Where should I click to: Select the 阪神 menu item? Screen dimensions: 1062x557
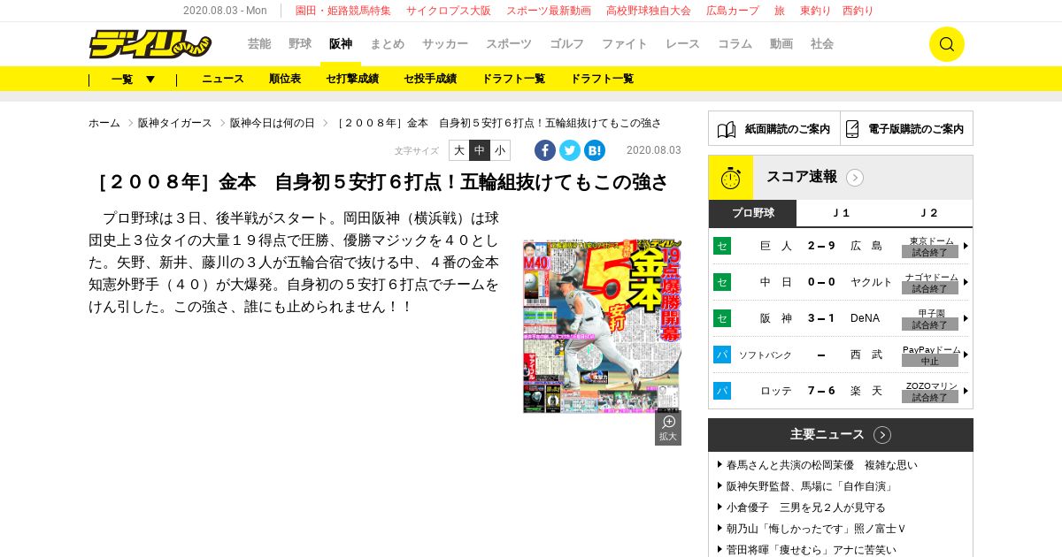[341, 44]
